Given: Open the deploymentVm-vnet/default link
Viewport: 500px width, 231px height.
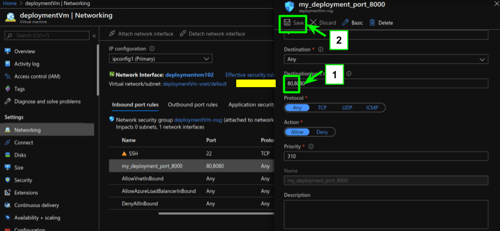Looking at the screenshot, I should pos(195,84).
